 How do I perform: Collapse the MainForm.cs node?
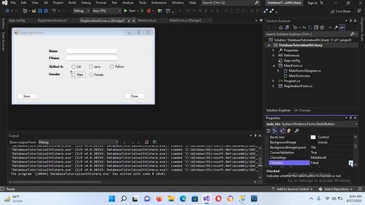click(274, 66)
